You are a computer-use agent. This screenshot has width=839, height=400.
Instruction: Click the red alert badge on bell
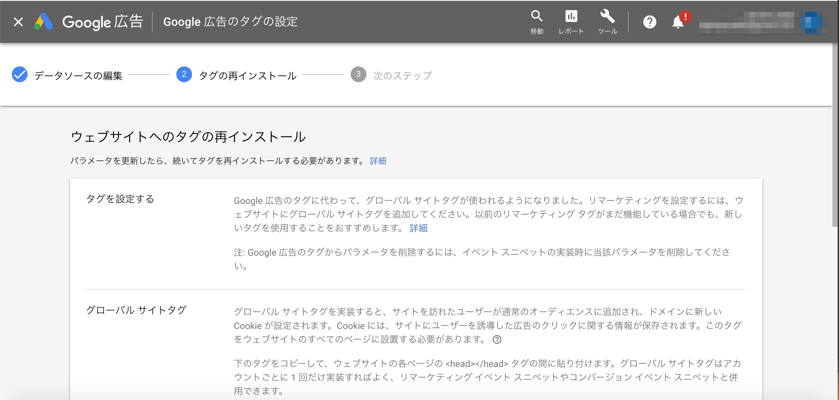tap(685, 16)
